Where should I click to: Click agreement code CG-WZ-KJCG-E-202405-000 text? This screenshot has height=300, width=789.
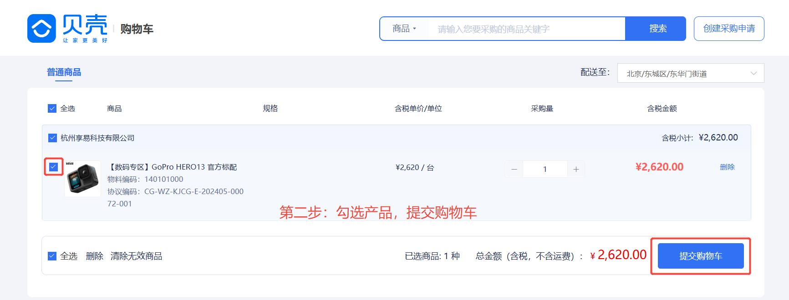pos(194,191)
